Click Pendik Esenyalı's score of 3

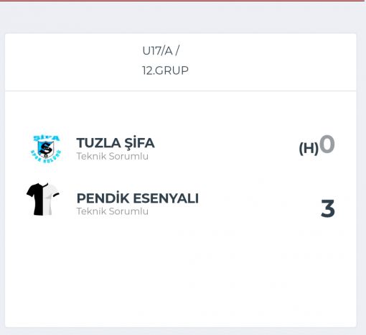click(328, 208)
